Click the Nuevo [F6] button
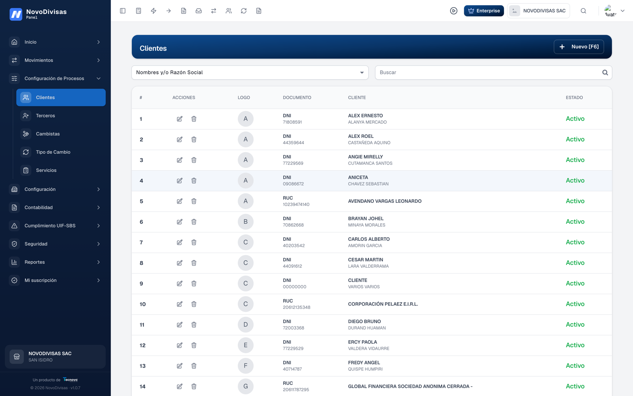Screen dimensions: 633x396 pos(579,47)
